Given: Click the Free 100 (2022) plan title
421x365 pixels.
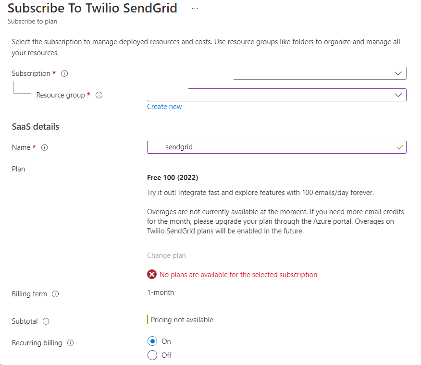Looking at the screenshot, I should [173, 178].
